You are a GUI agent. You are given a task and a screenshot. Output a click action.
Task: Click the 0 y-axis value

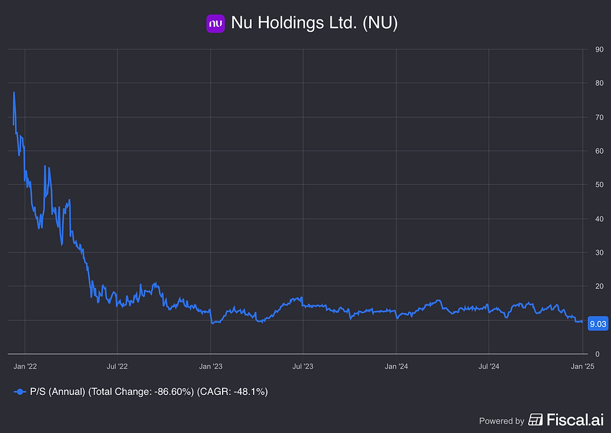(x=597, y=354)
